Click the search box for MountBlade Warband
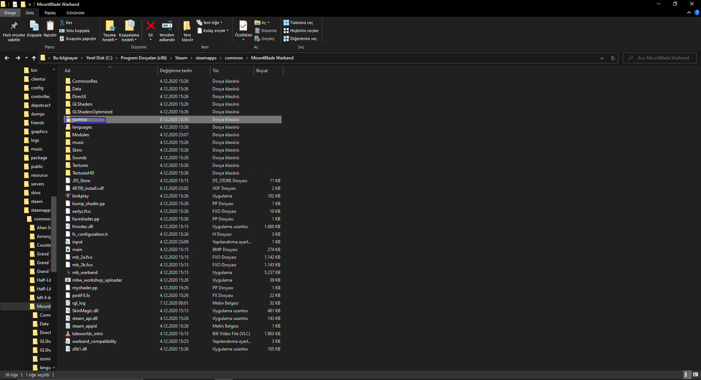Image resolution: width=701 pixels, height=380 pixels. click(660, 58)
